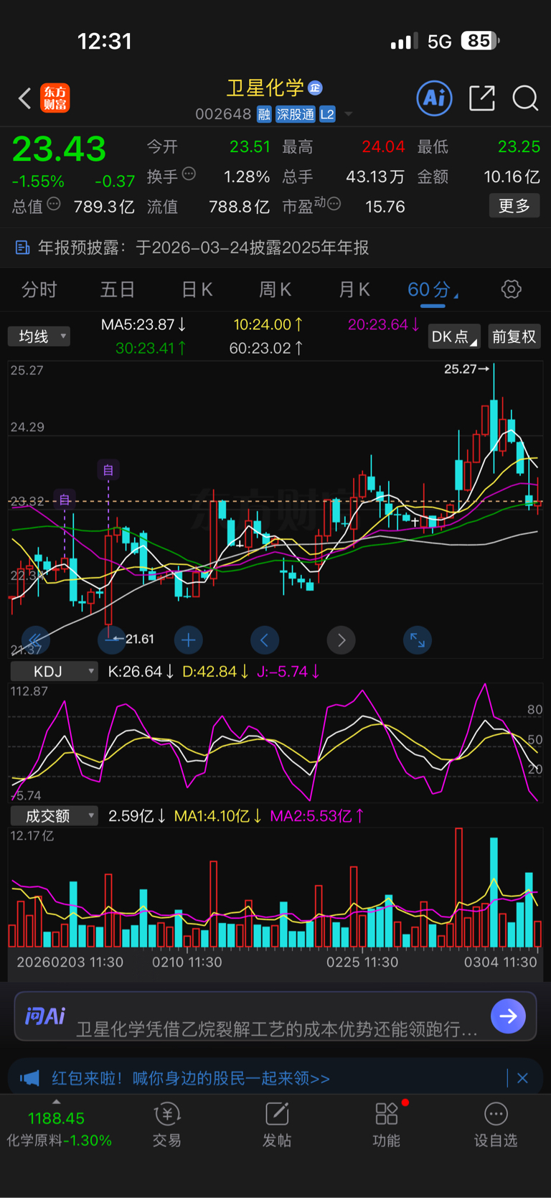
Task: Open the red packet promo link
Action: pos(191,1078)
